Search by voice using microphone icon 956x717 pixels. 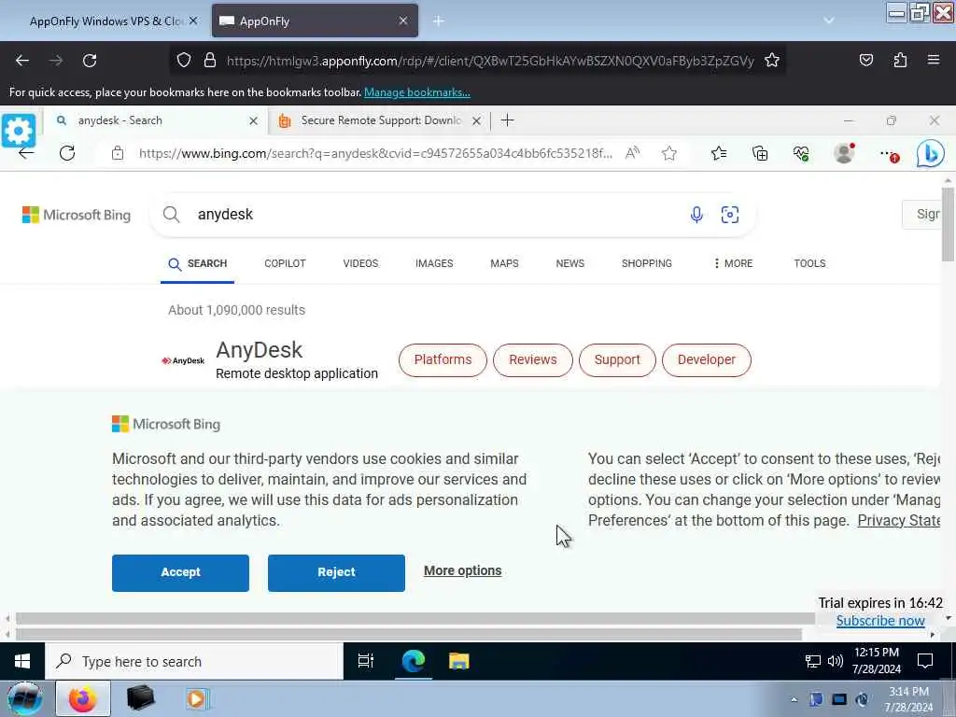click(696, 215)
